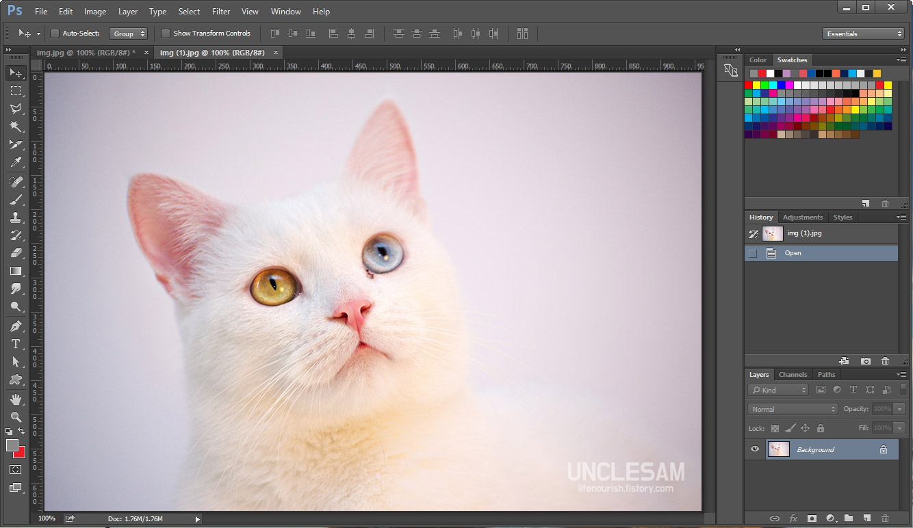The height and width of the screenshot is (528, 913).
Task: Select the Dodge tool
Action: 15,306
